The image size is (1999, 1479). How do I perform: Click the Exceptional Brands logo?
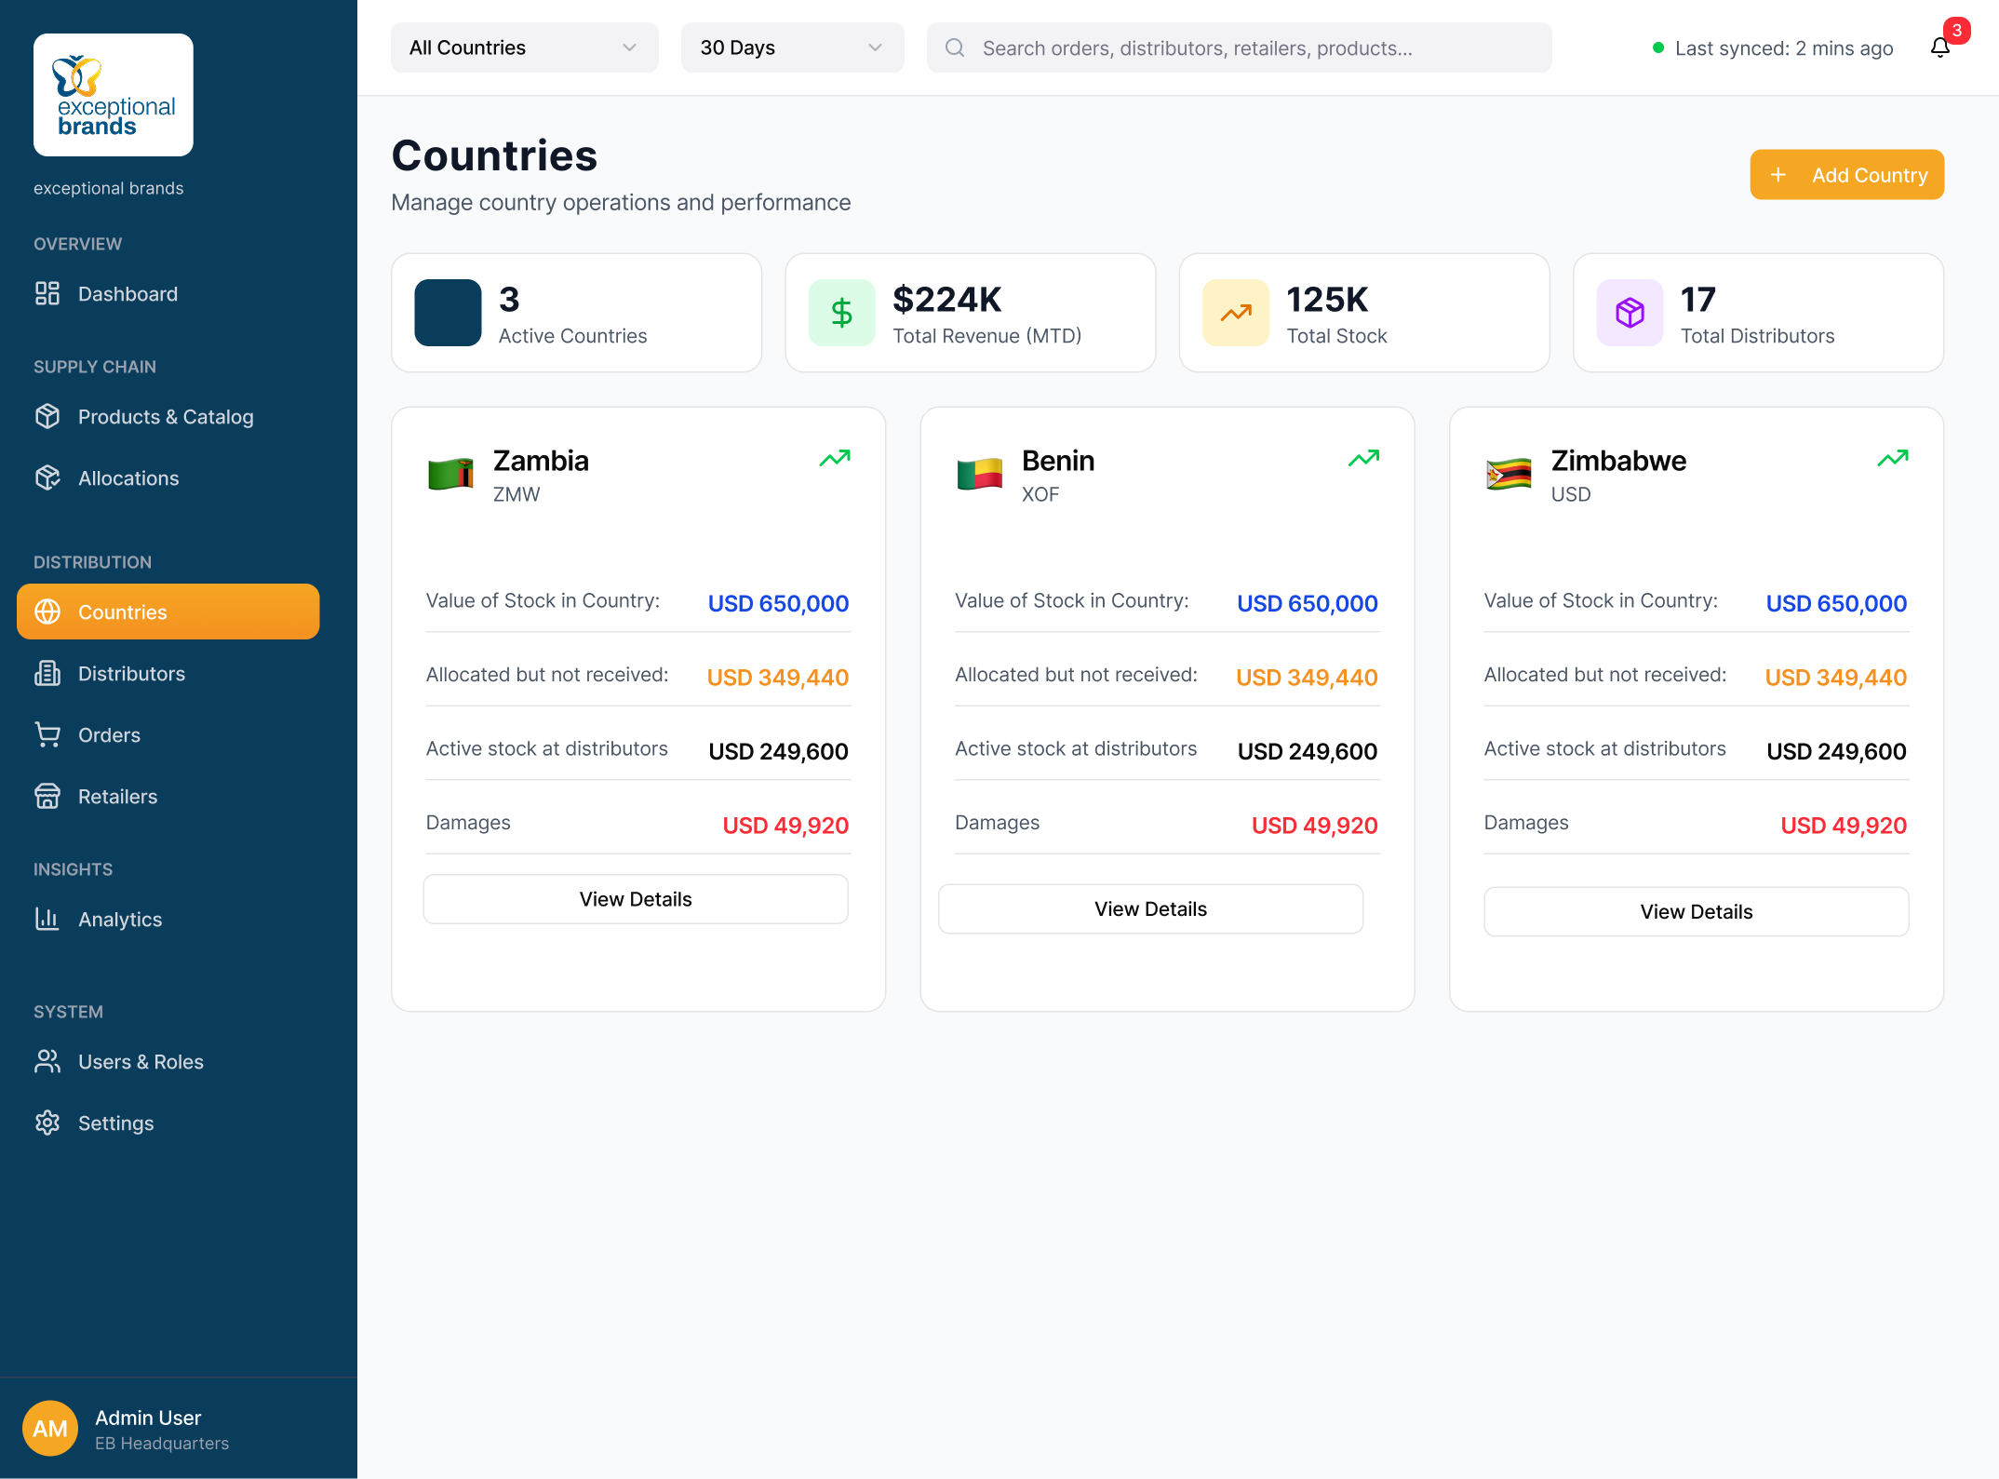click(x=114, y=95)
